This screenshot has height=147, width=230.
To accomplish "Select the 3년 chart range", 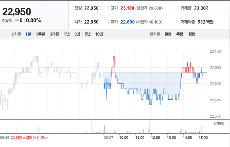I will pyautogui.click(x=77, y=34).
